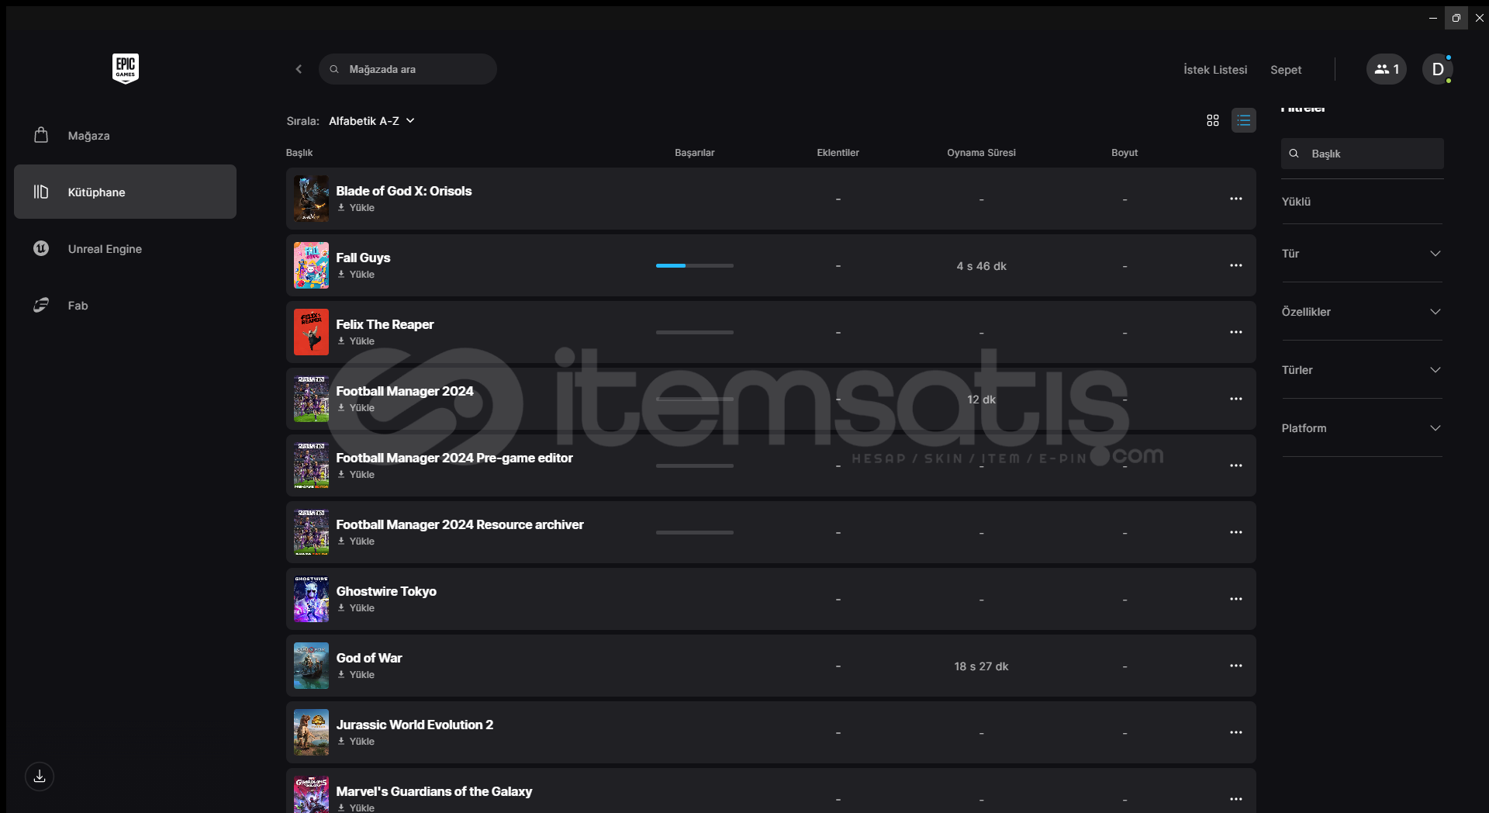Click the Mağazada ara search field
1489x813 pixels.
coord(408,69)
